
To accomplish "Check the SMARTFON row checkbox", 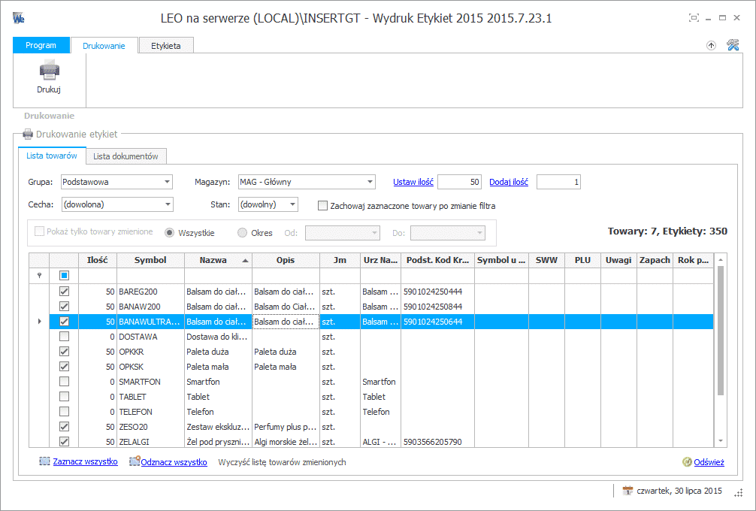I will (64, 381).
